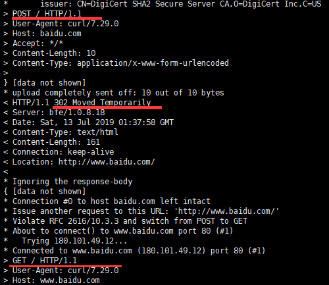The image size is (329, 285).
Task: Click the Content-Length: 161 response header
Action: point(56,142)
